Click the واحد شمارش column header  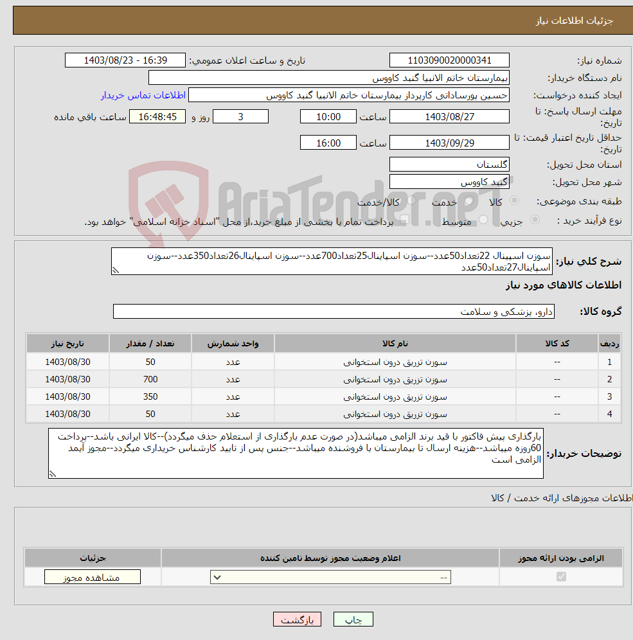tap(233, 343)
